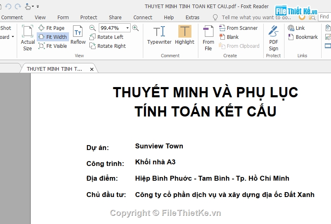Create a Blank PDF

click(229, 37)
